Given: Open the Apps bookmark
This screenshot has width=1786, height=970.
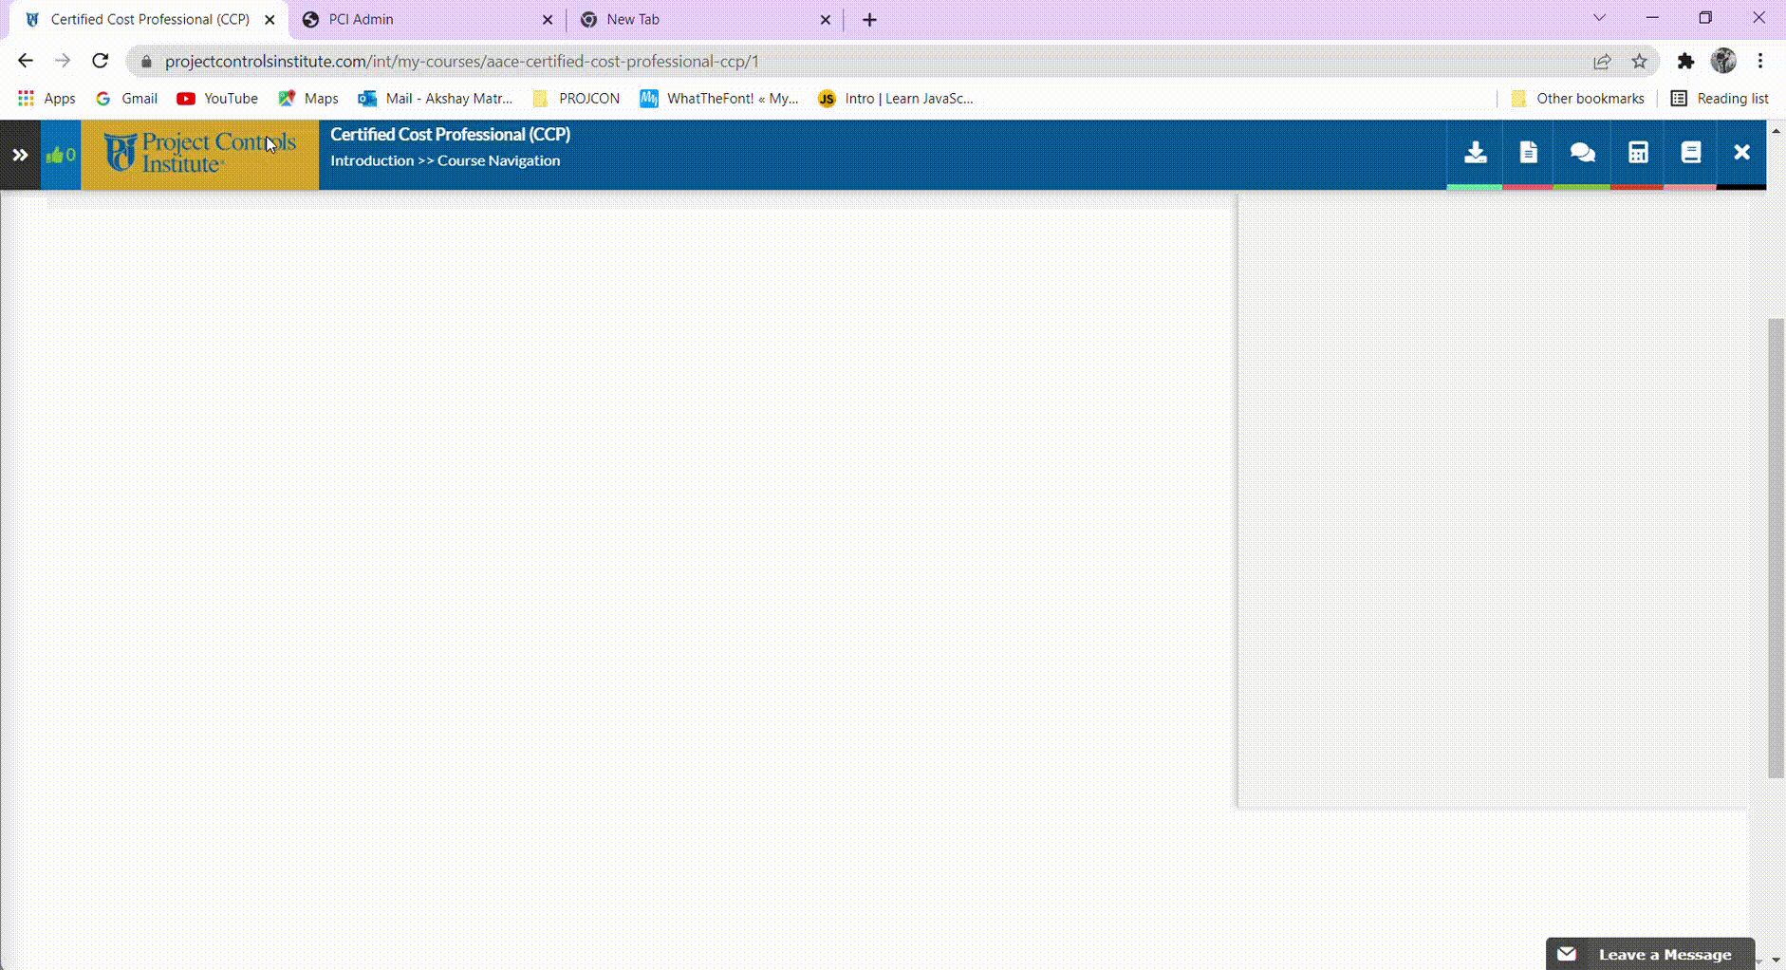Looking at the screenshot, I should 47,99.
